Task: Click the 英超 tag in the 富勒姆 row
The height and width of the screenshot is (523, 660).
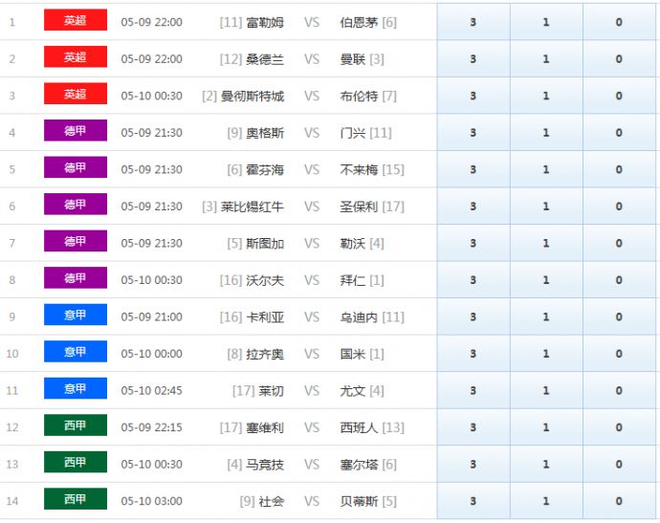Action: point(76,20)
